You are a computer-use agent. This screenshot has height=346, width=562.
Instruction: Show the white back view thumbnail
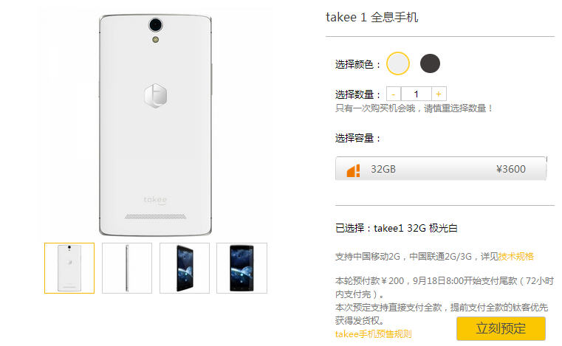coord(69,268)
